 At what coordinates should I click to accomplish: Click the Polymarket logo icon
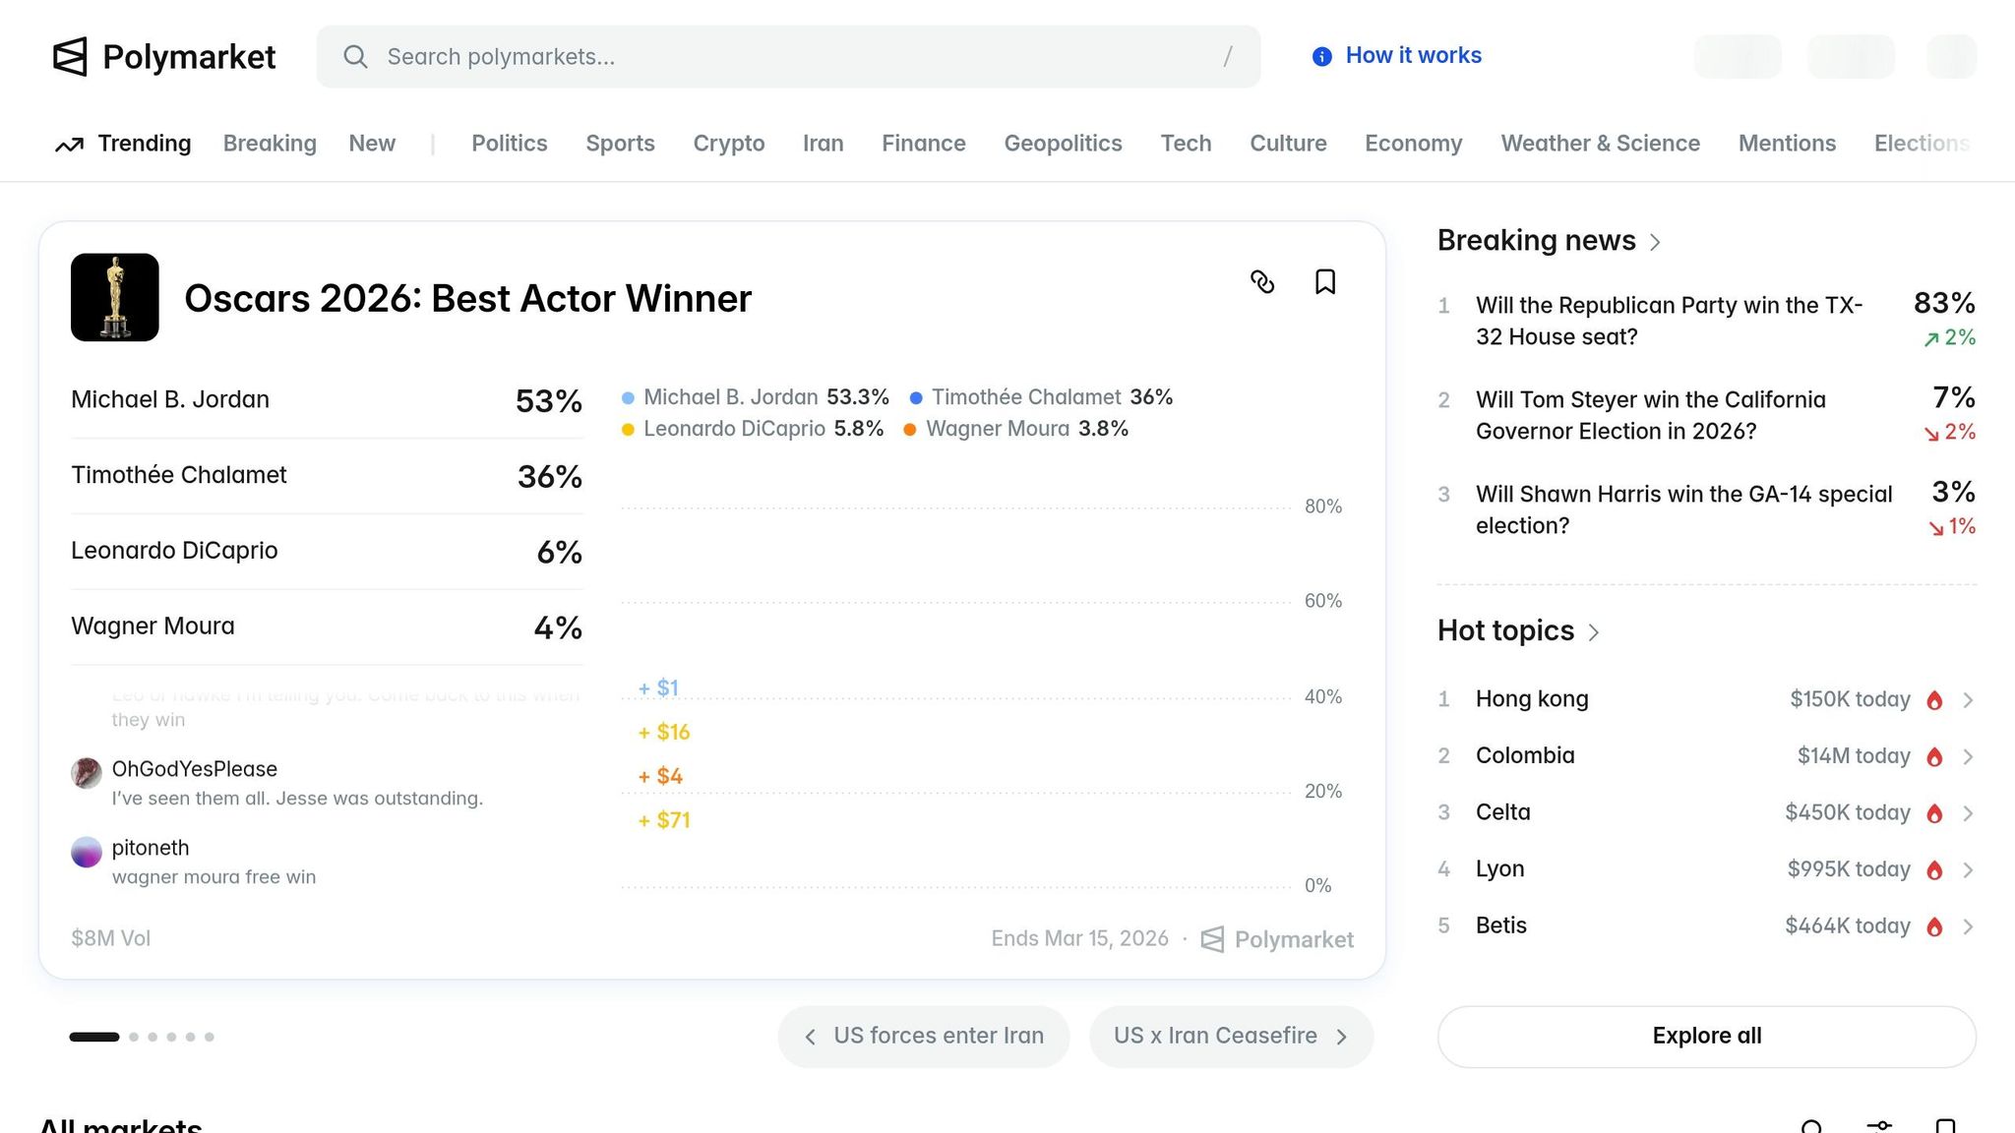[70, 57]
